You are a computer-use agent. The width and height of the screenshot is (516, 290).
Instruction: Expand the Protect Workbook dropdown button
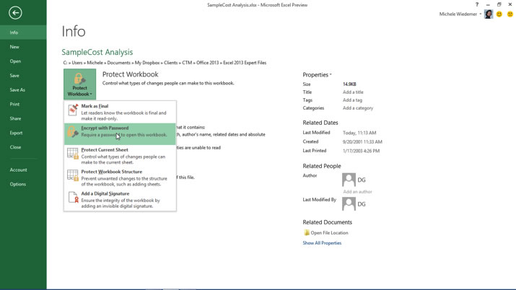(x=79, y=84)
